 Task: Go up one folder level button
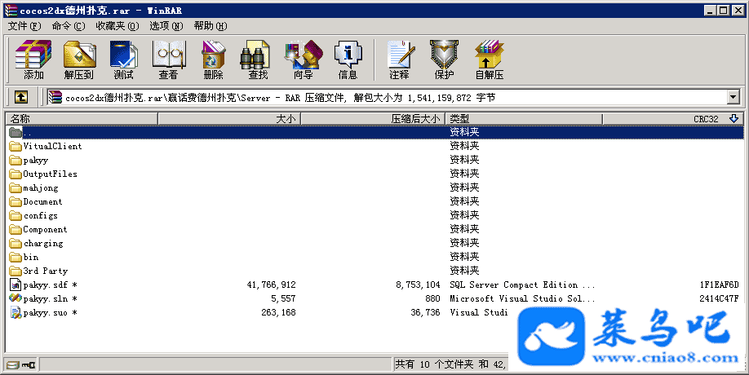21,97
